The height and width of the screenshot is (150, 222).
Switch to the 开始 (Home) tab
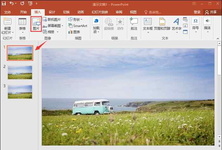click(23, 12)
